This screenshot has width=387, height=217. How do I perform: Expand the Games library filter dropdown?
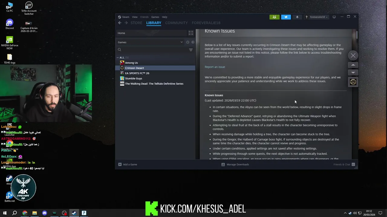click(x=150, y=42)
